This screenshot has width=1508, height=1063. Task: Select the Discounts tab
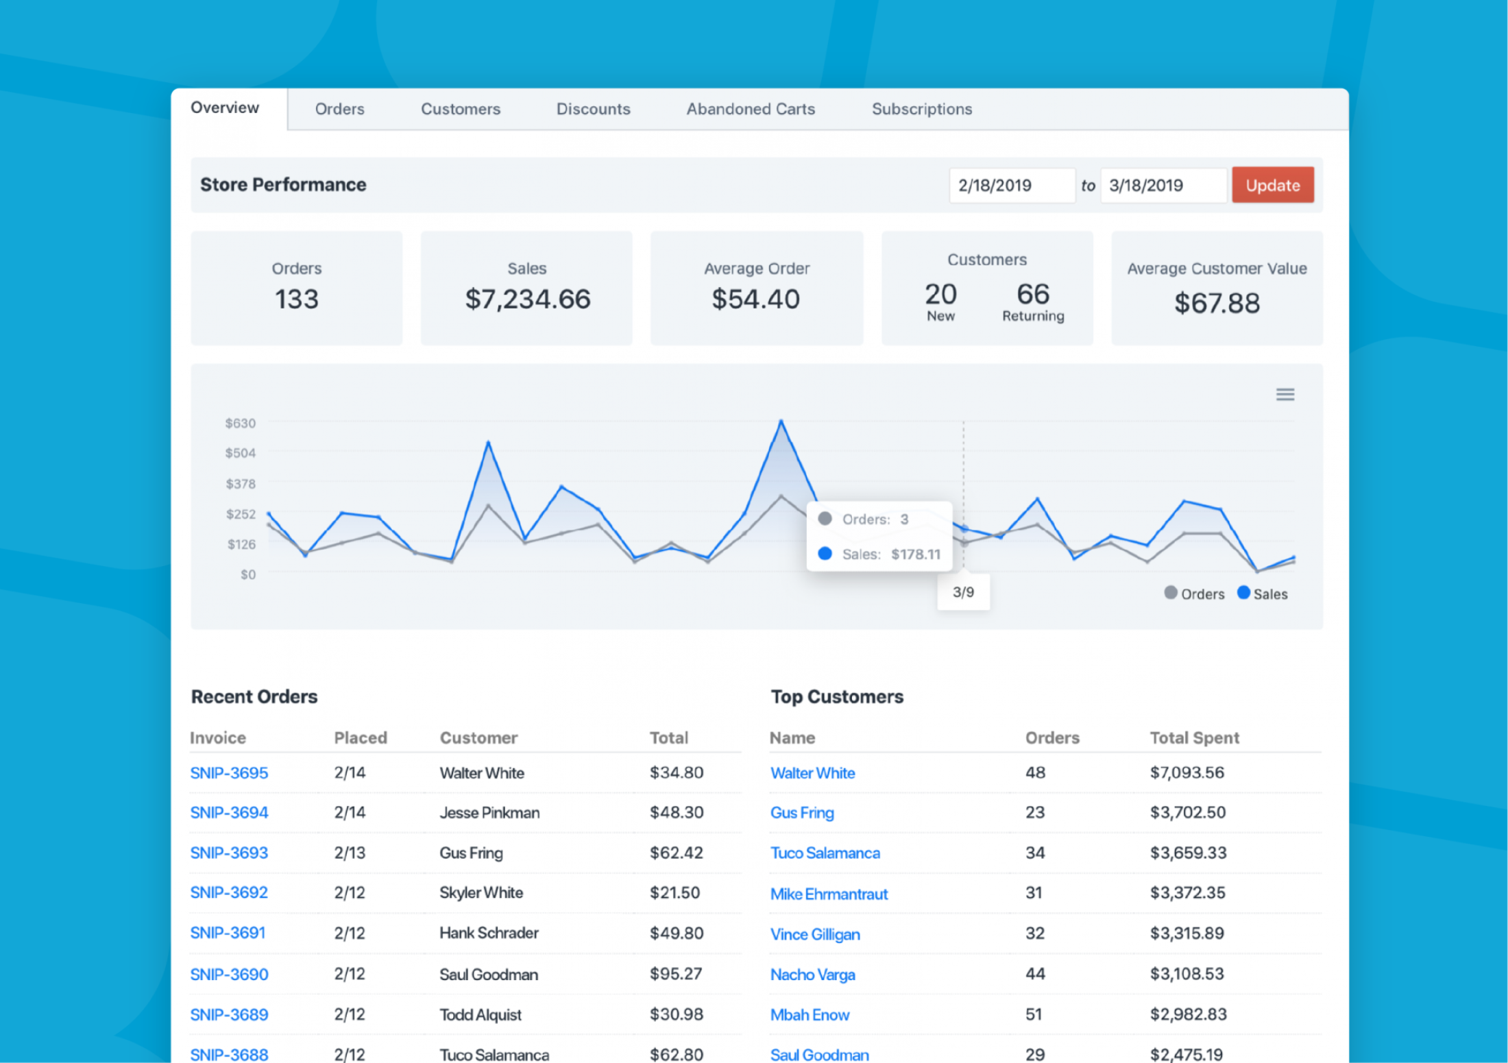(593, 109)
